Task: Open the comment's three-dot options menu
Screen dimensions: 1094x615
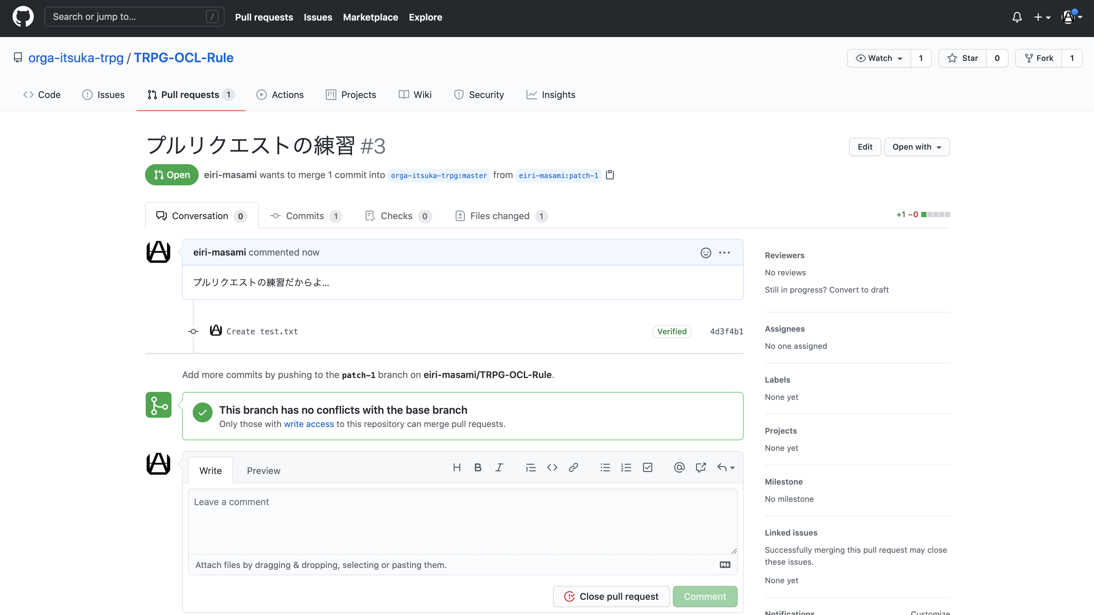Action: 724,253
